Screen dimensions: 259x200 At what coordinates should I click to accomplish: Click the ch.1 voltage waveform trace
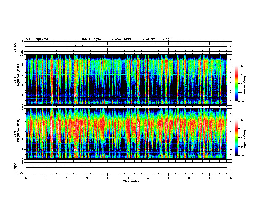(x=126, y=46)
